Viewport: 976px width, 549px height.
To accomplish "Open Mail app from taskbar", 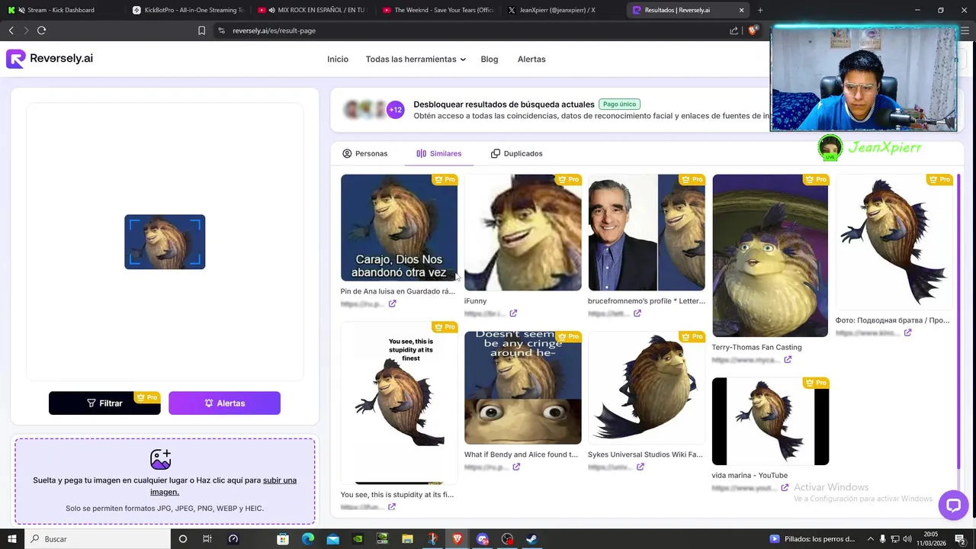I will (x=332, y=539).
